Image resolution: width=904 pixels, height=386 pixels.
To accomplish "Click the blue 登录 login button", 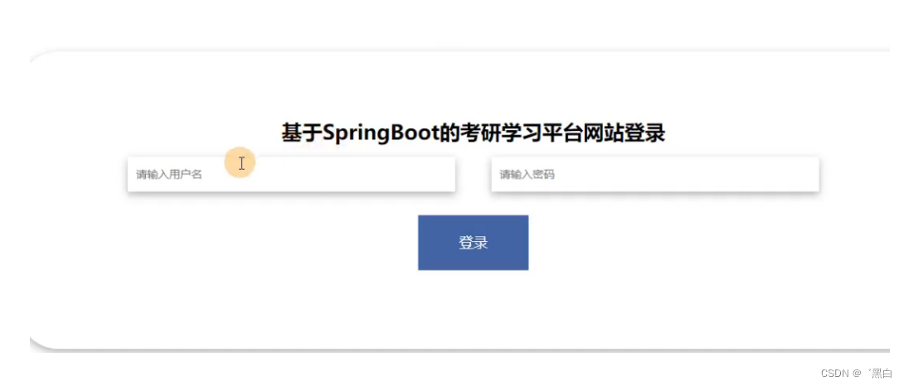I will pos(473,243).
